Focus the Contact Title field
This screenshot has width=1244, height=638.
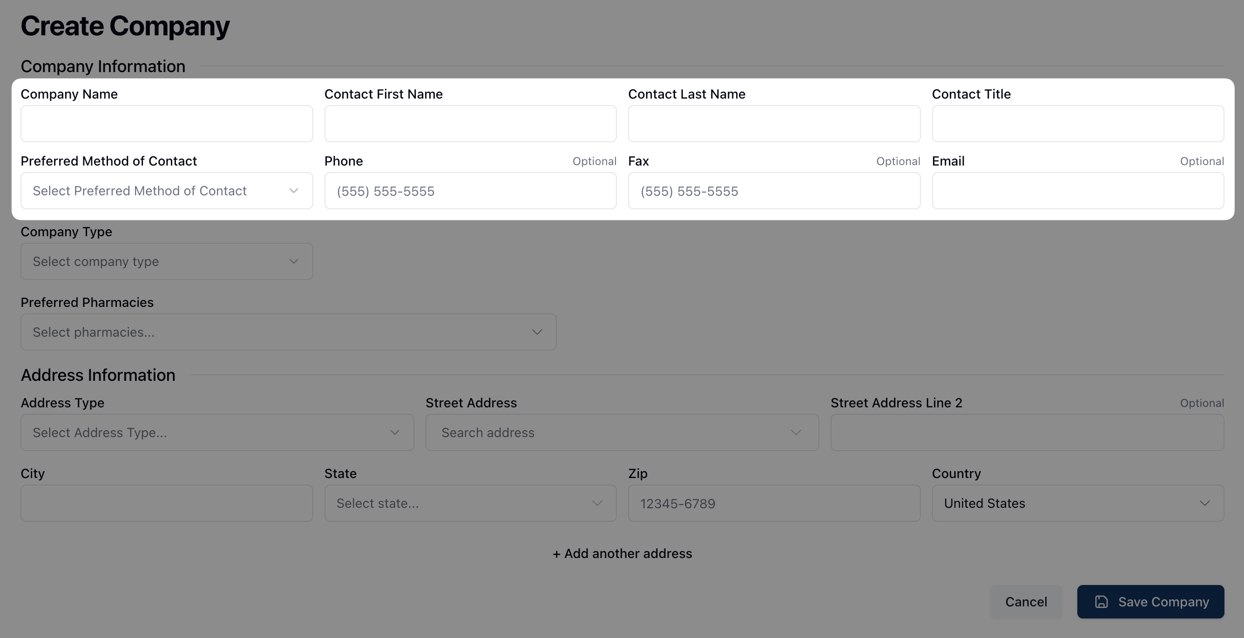[x=1077, y=124]
